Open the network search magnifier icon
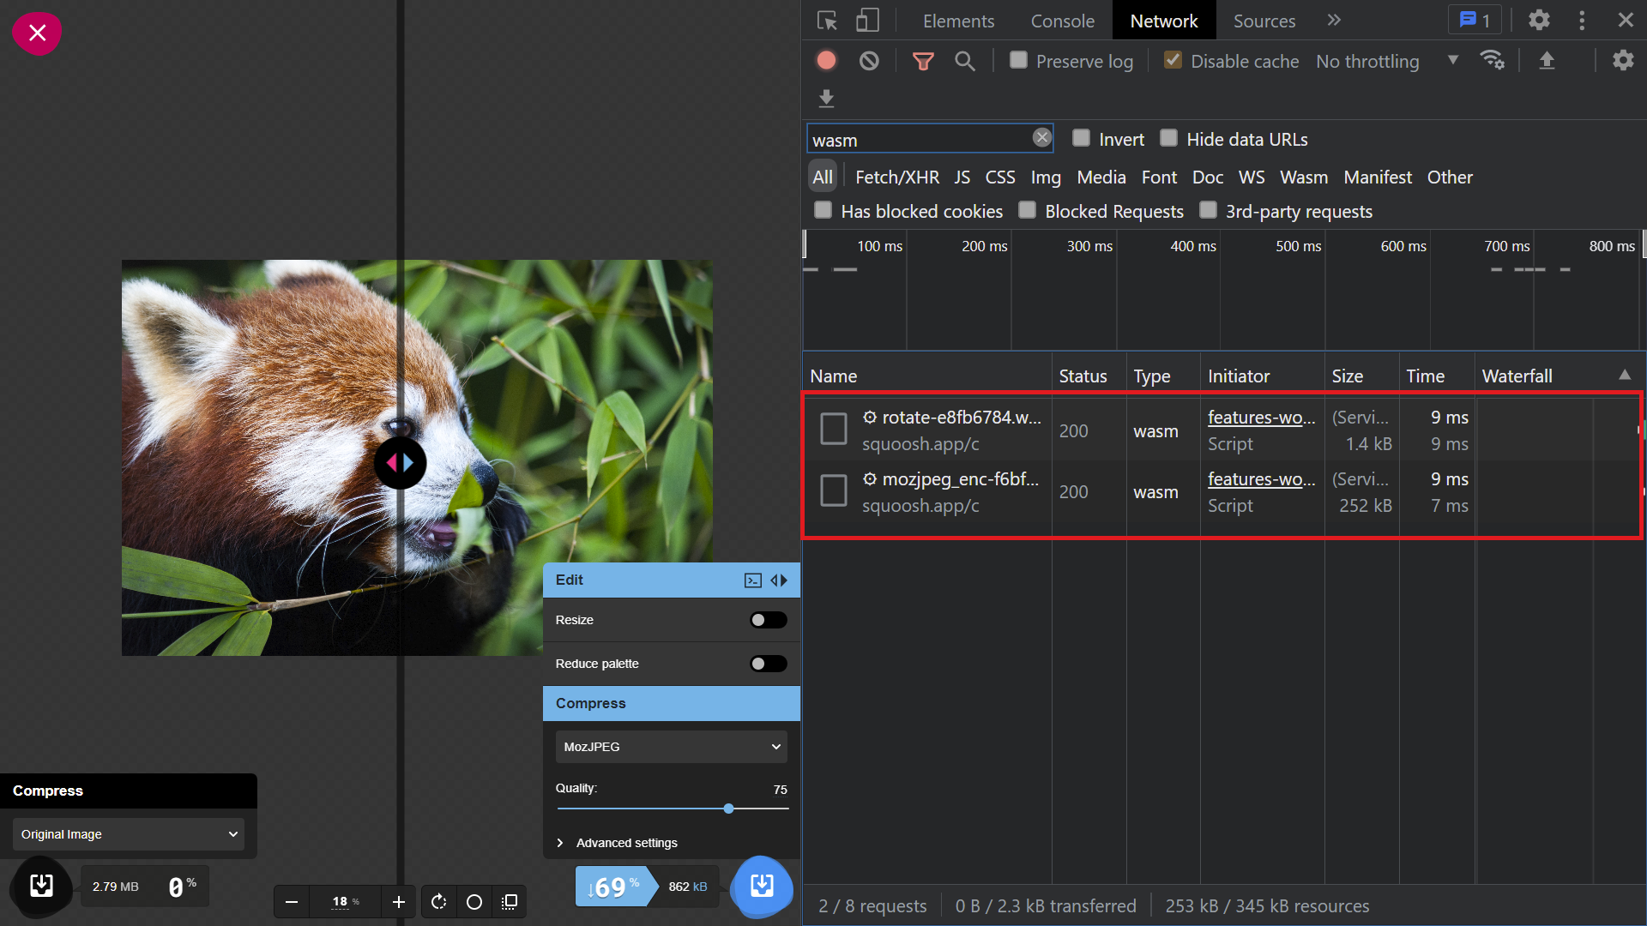 click(x=965, y=61)
